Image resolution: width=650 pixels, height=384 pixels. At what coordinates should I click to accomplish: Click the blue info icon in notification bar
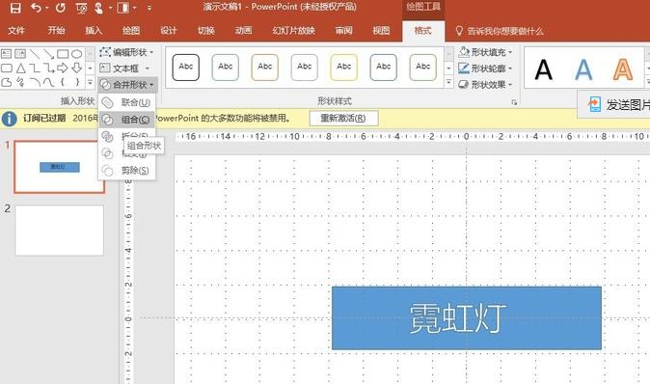[x=9, y=119]
